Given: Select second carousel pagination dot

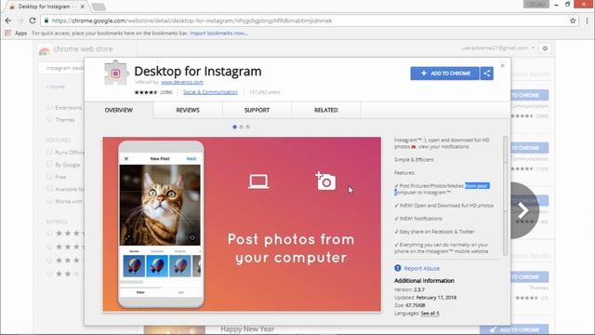Looking at the screenshot, I should pos(242,127).
